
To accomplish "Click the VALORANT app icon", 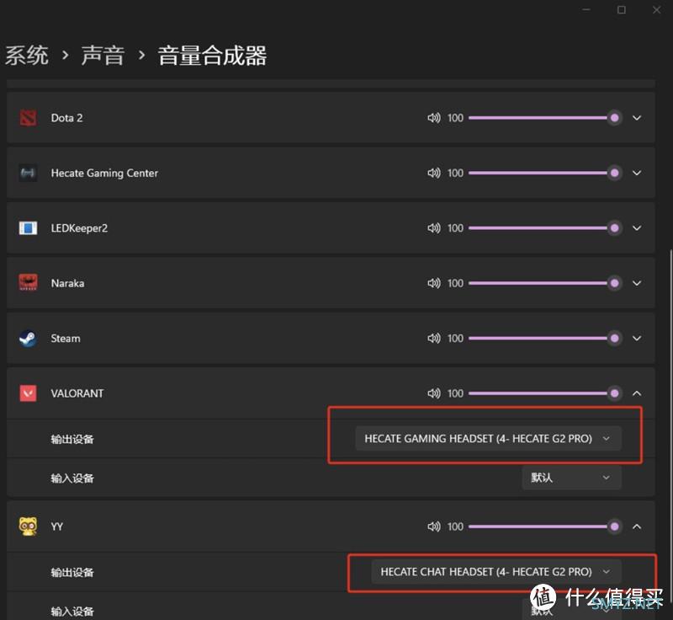I will click(x=29, y=393).
